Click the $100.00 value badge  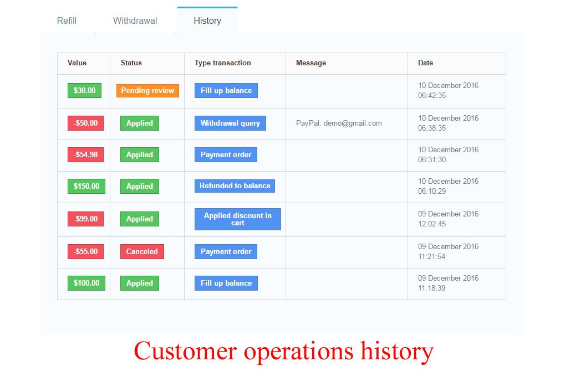click(86, 283)
